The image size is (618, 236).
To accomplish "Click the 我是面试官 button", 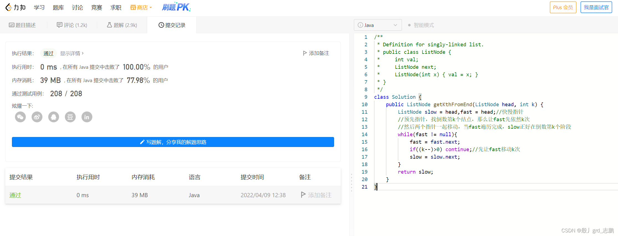I will coord(596,7).
